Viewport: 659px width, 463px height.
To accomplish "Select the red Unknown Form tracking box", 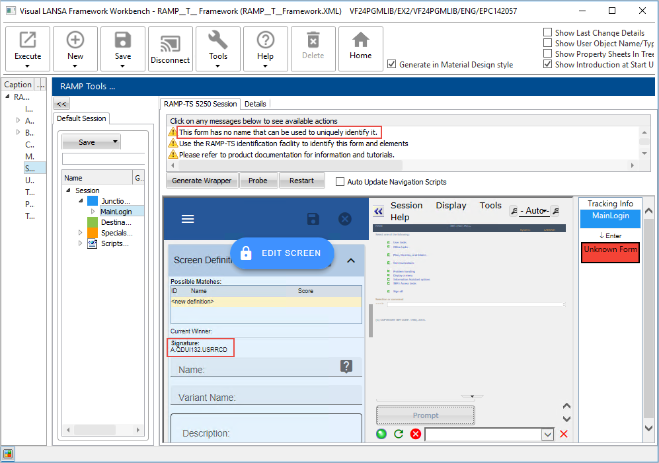I will coord(610,253).
